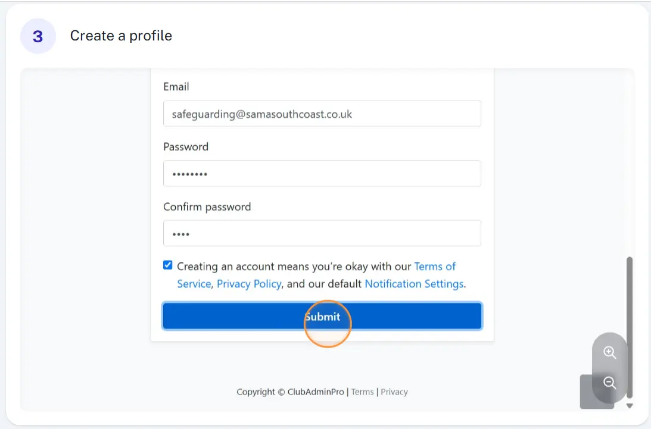Focus the Password input field
Image resolution: width=651 pixels, height=429 pixels.
(322, 173)
